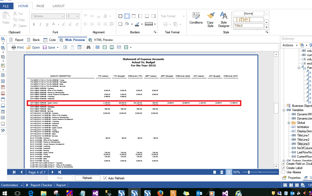Click the preview scroll up arrow

click(x=276, y=54)
